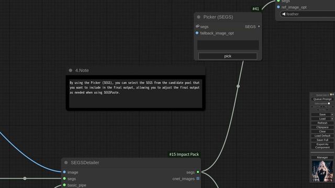Image resolution: width=335 pixels, height=188 pixels.
Task: Click the feather widget label
Action: (292, 14)
